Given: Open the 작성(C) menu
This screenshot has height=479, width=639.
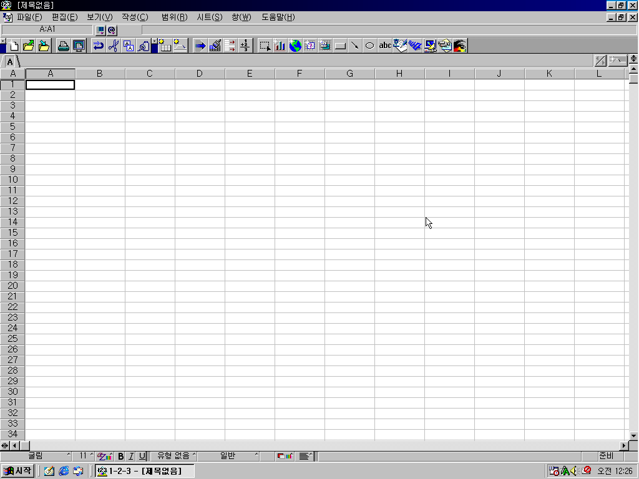Looking at the screenshot, I should point(135,17).
